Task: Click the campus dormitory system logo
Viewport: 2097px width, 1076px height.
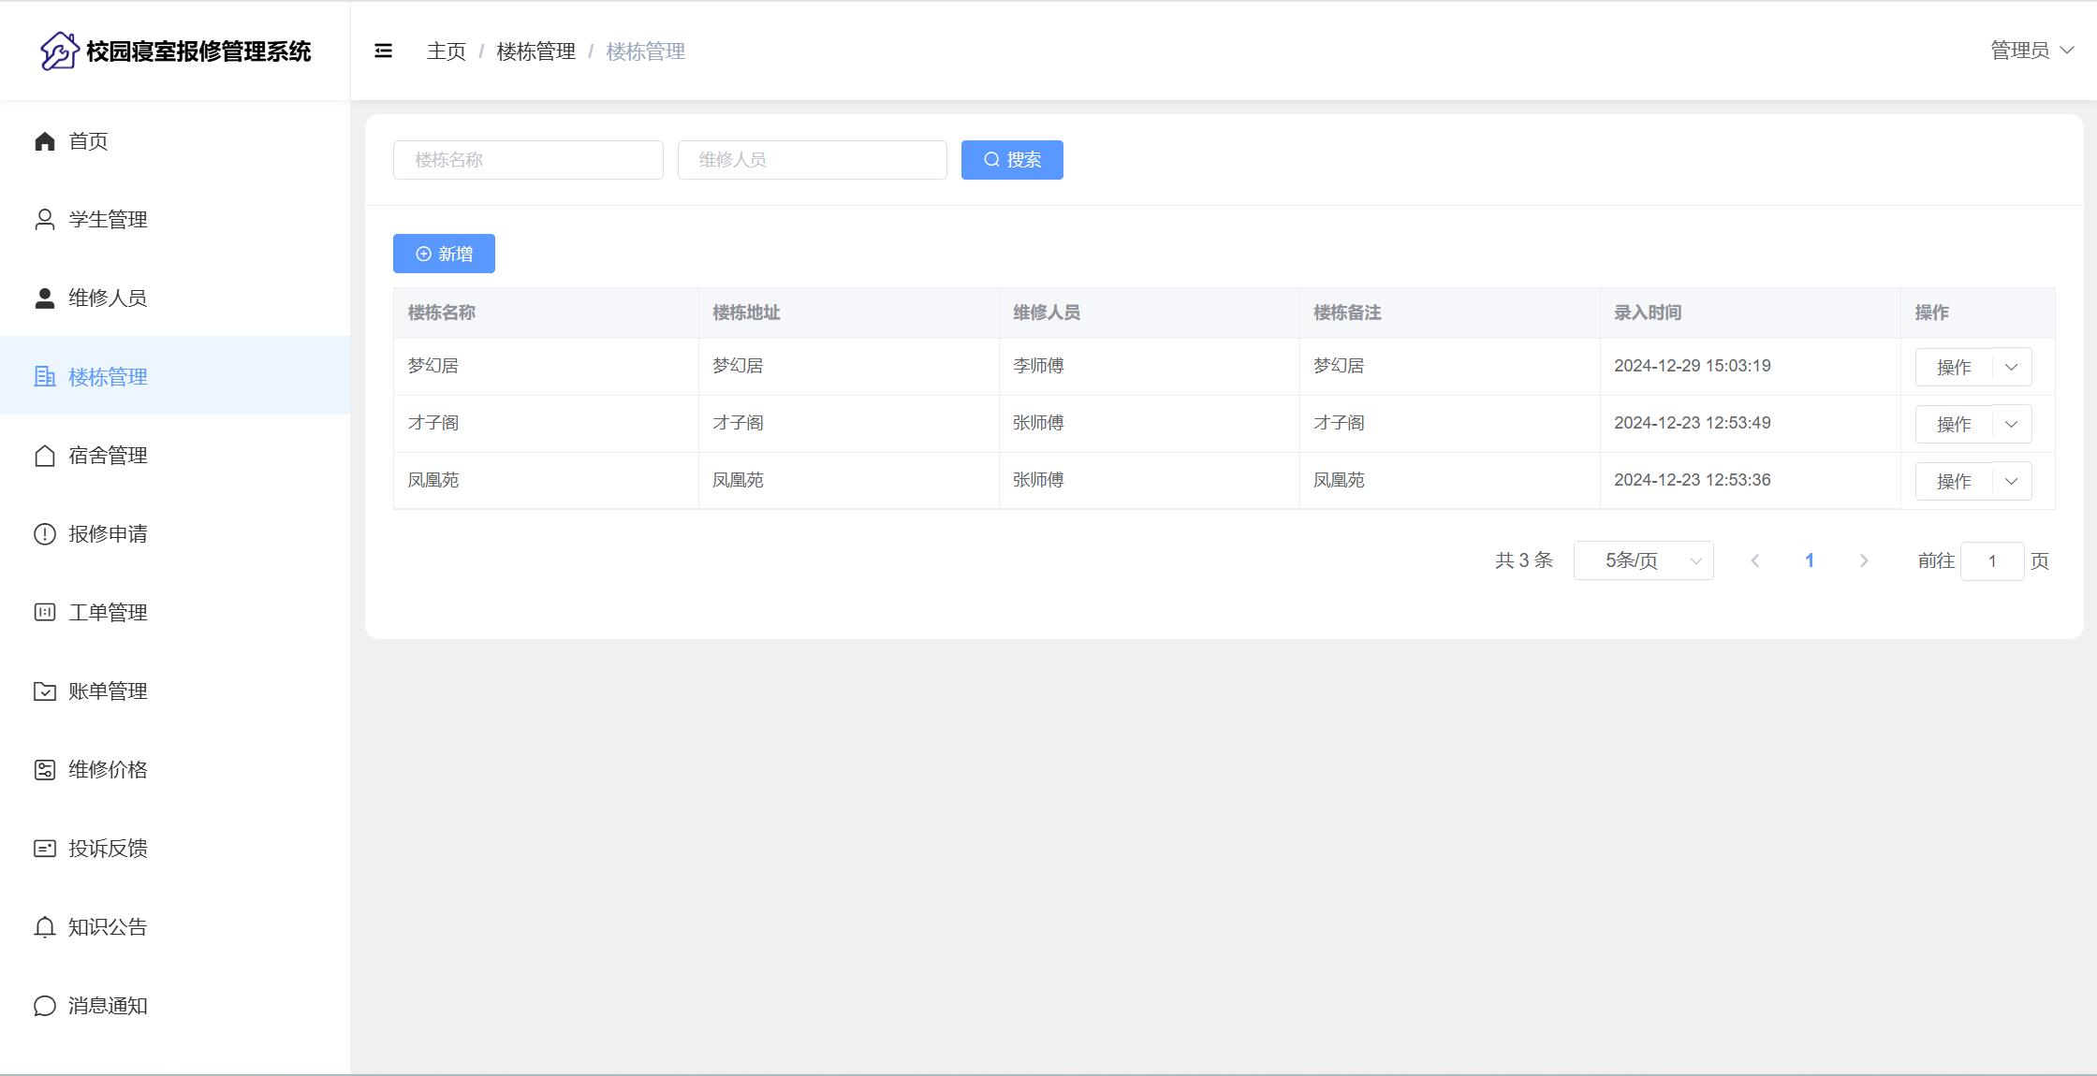Action: click(x=59, y=51)
